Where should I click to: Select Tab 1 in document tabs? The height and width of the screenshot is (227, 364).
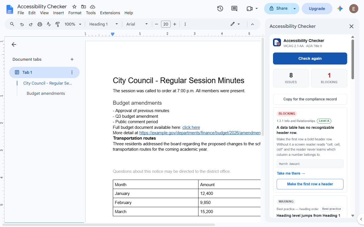(44, 72)
